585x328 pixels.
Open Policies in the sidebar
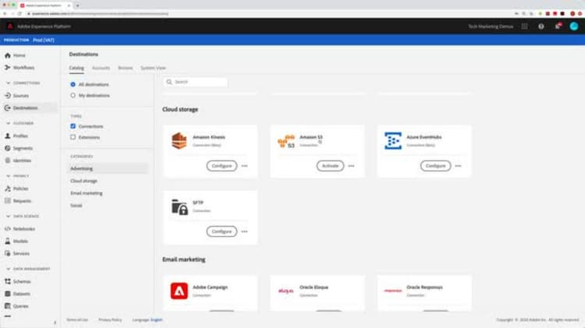(x=16, y=189)
